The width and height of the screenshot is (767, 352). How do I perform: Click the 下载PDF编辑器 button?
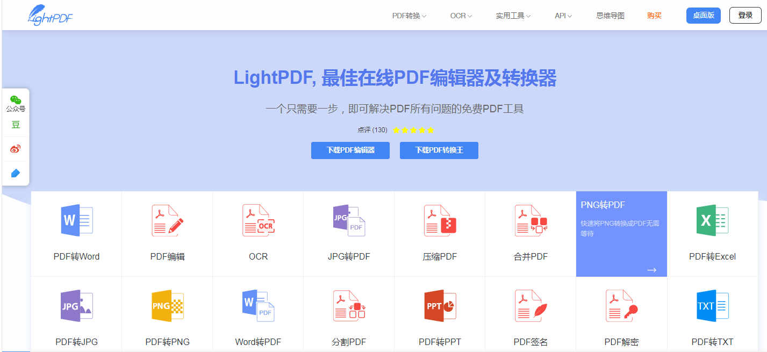[350, 150]
